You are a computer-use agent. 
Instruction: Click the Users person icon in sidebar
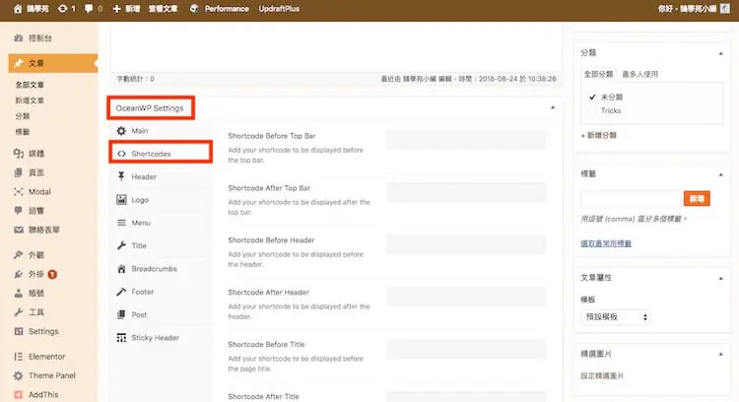(x=19, y=294)
